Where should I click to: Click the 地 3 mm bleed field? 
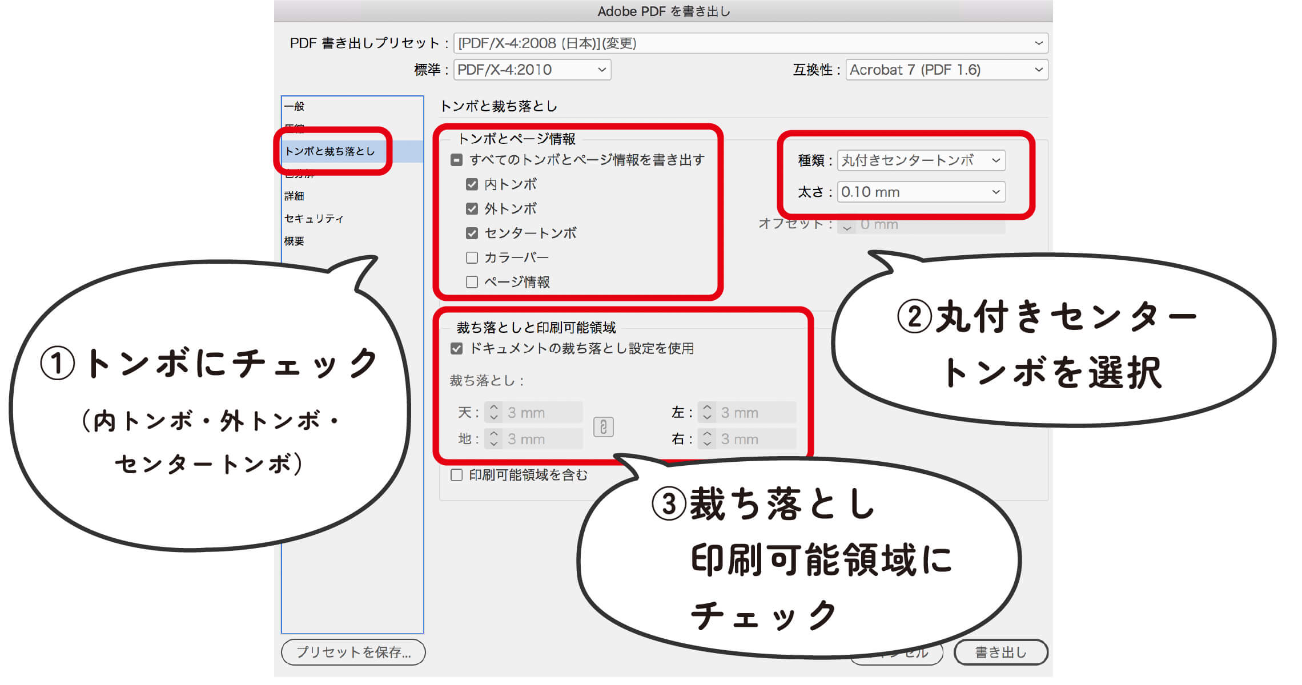pos(543,438)
